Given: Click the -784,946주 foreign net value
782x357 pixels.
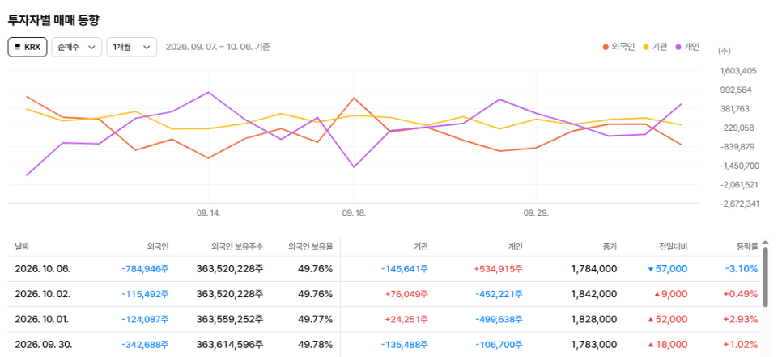Looking at the screenshot, I should tap(145, 269).
